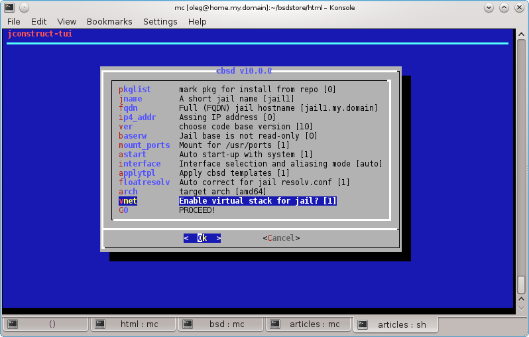Switch to the () tab
This screenshot has height=337, width=529.
coord(46,324)
